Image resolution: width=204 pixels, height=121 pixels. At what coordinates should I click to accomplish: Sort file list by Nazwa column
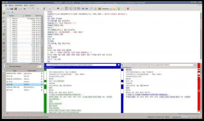coord(15,16)
